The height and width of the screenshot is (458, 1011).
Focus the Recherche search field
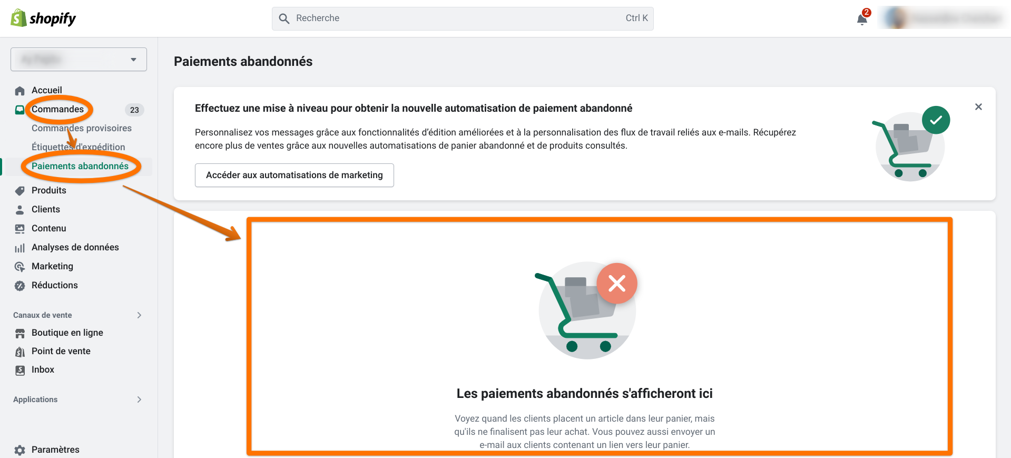pos(463,18)
